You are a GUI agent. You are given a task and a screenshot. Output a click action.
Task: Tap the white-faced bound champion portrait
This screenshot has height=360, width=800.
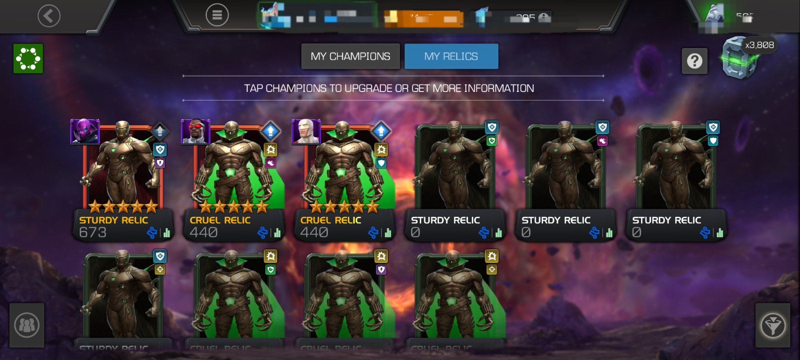(x=306, y=131)
